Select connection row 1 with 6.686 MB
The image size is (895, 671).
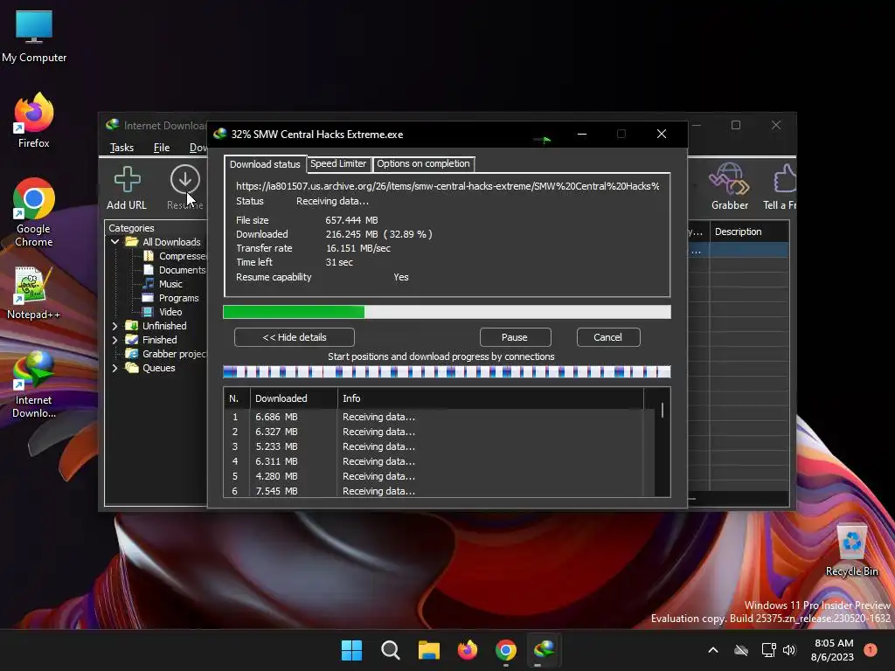pyautogui.click(x=440, y=417)
